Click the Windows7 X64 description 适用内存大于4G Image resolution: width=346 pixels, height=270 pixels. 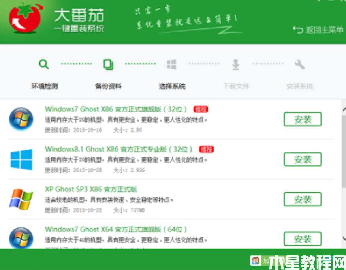tap(126, 240)
